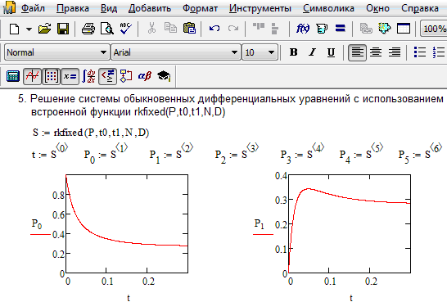Cut selection with scissors icon
The image size is (447, 302).
pos(151,29)
